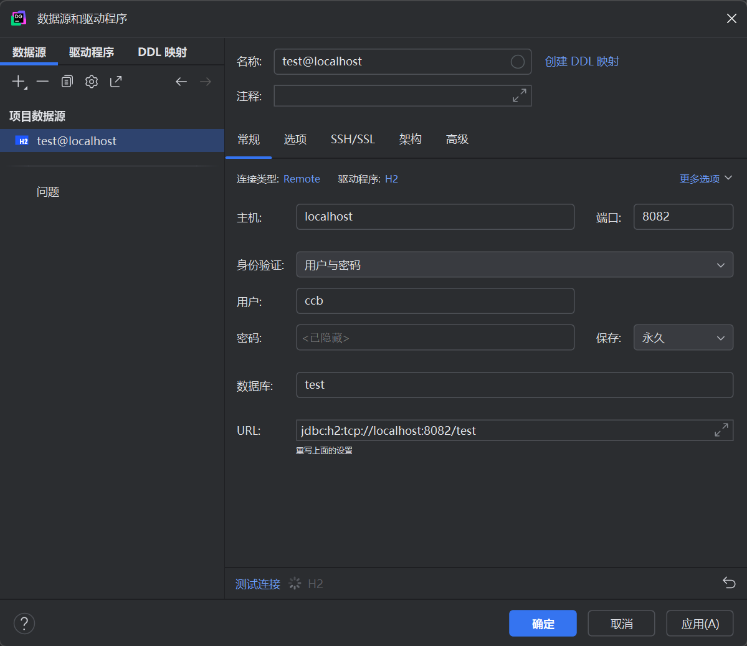Click the revert changes arrow icon
The image size is (747, 646).
click(x=729, y=582)
